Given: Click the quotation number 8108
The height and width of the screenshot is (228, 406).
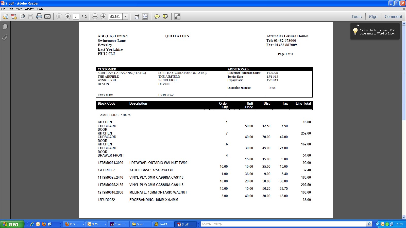Looking at the screenshot, I should tap(272, 88).
